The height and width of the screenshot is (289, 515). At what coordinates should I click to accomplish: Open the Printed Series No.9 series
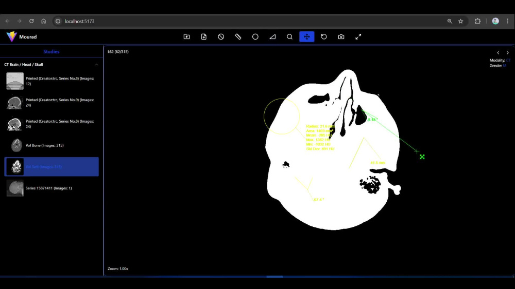tap(51, 103)
